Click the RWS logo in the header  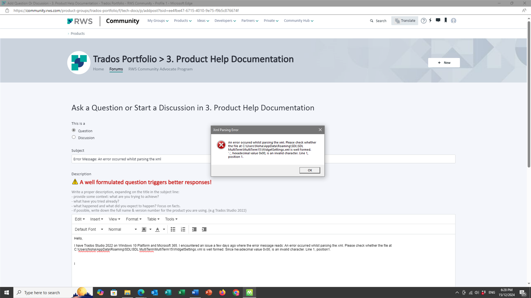[80, 21]
